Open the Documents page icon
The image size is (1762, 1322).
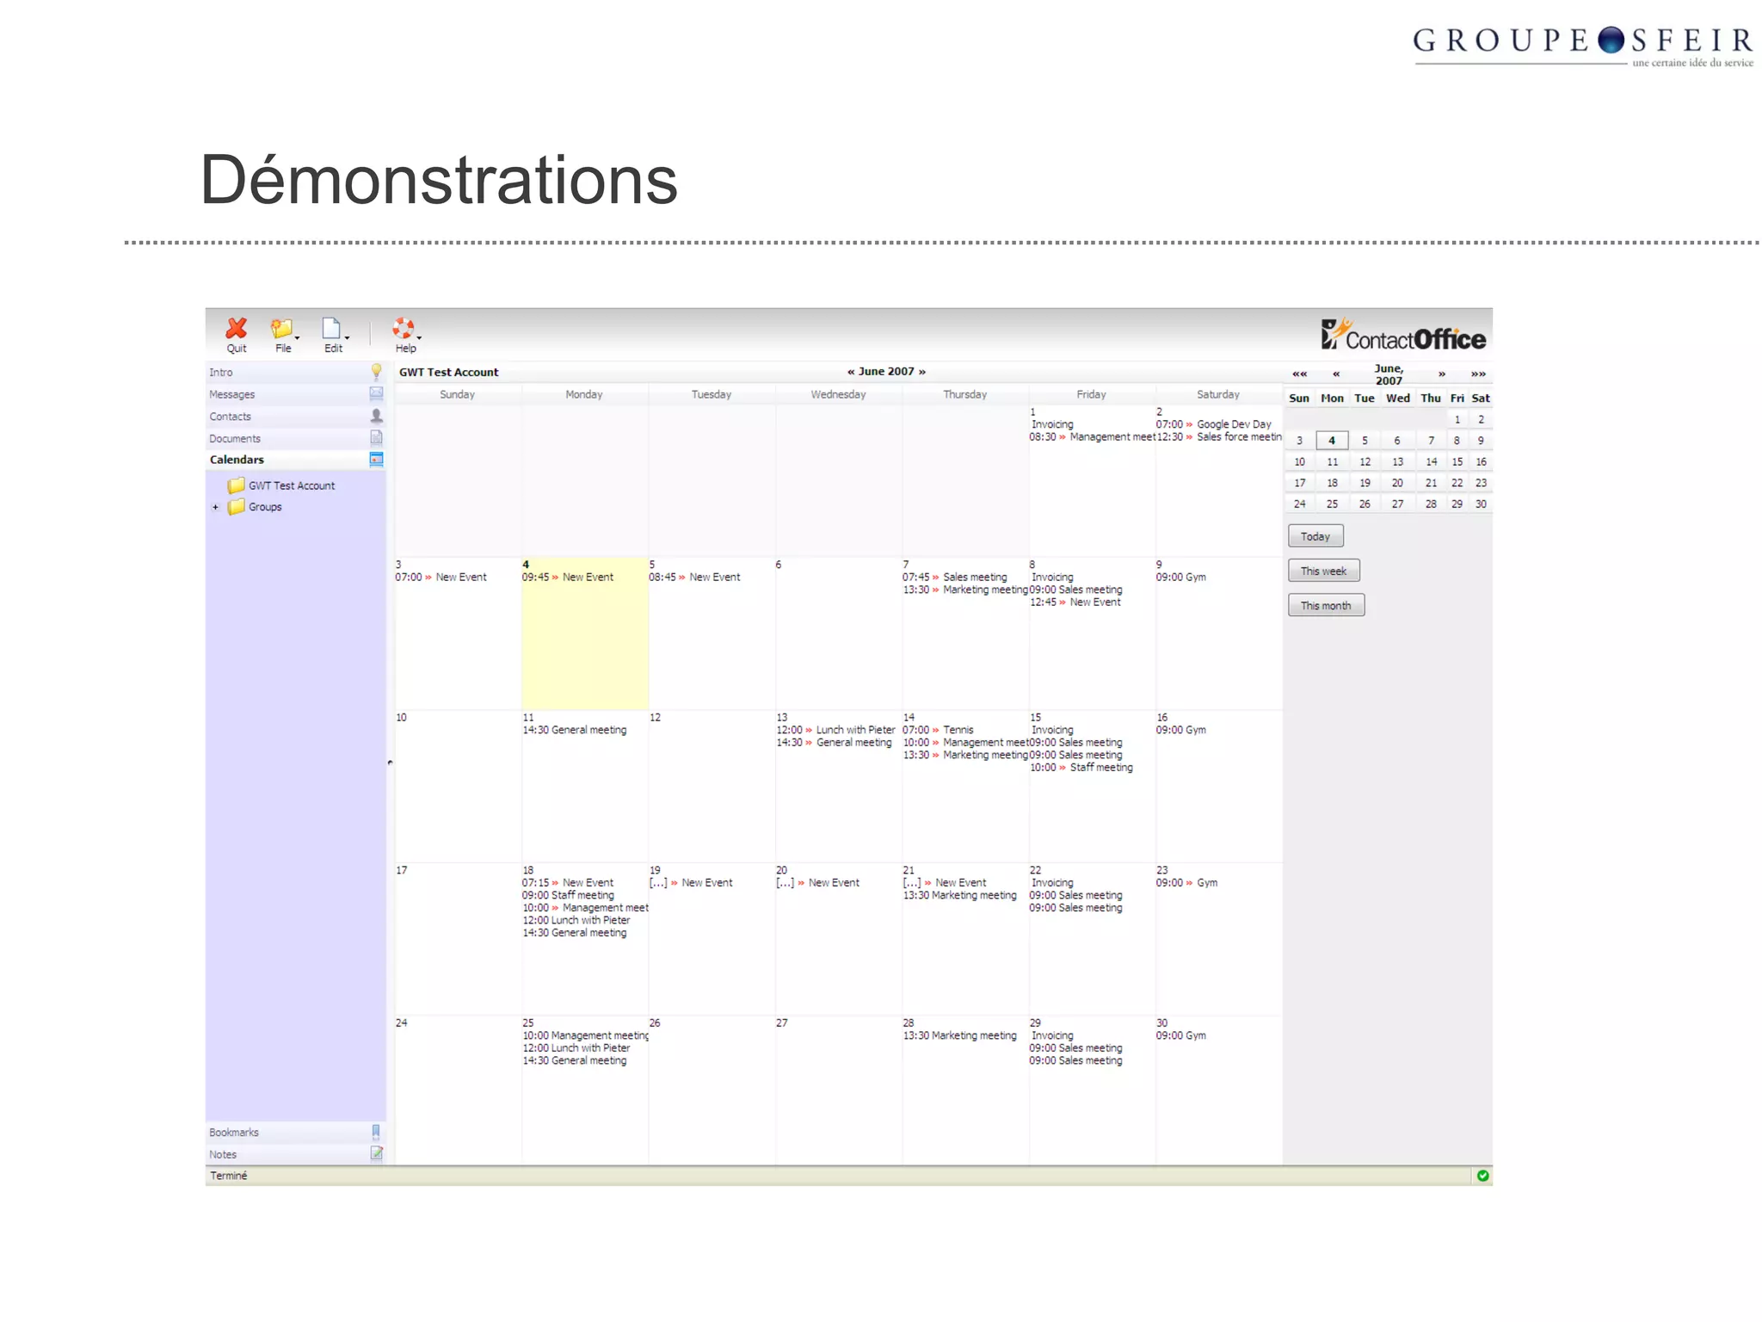click(376, 438)
